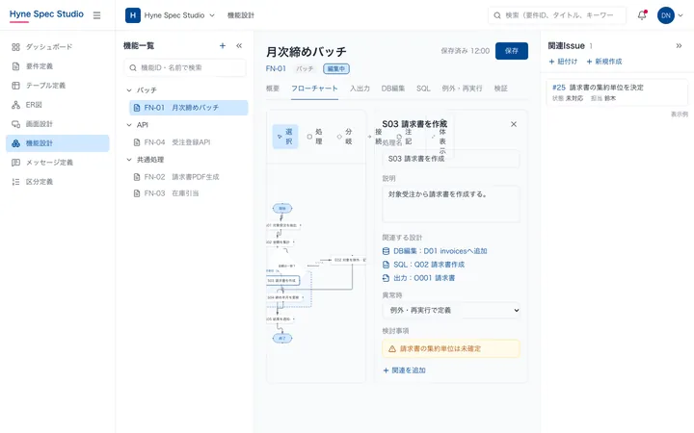Select 機能設計 in the sidebar
Image resolution: width=694 pixels, height=433 pixels.
pyautogui.click(x=58, y=143)
